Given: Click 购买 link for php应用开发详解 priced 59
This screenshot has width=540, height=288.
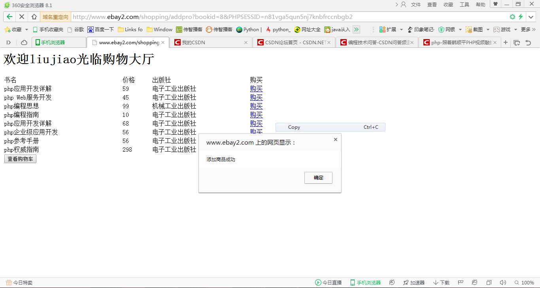Looking at the screenshot, I should pos(256,89).
